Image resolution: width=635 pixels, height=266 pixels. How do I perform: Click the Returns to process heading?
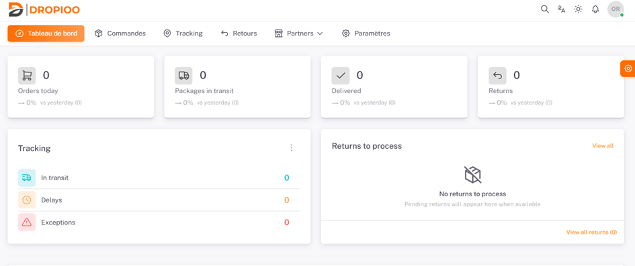(367, 146)
